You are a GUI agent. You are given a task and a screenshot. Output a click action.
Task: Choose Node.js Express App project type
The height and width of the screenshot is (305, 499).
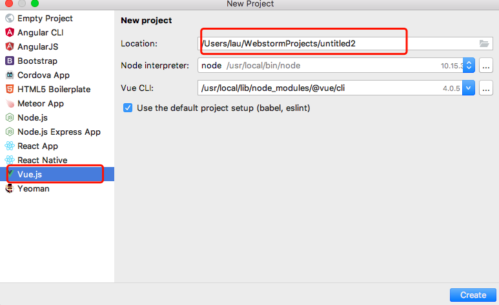click(x=59, y=132)
